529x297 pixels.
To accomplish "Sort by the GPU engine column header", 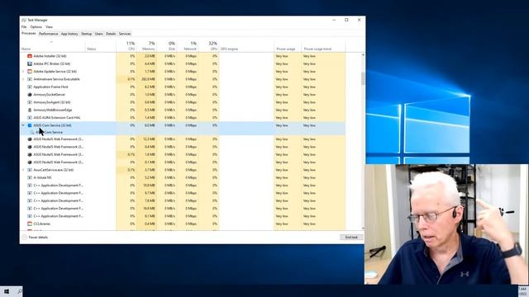I will pos(246,45).
